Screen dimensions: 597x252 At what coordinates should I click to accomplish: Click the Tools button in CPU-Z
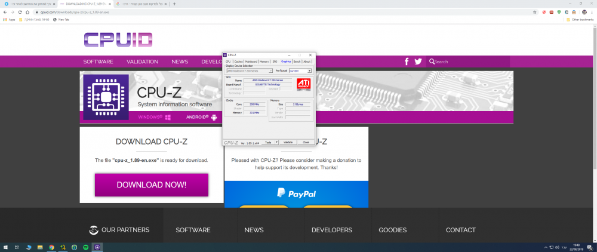[x=268, y=142]
